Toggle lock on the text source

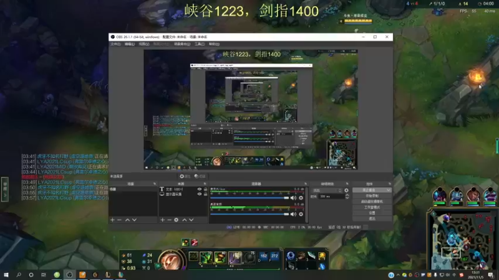coord(205,189)
